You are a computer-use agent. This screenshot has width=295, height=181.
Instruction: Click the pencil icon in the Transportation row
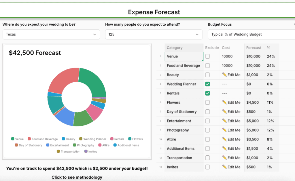point(224,157)
